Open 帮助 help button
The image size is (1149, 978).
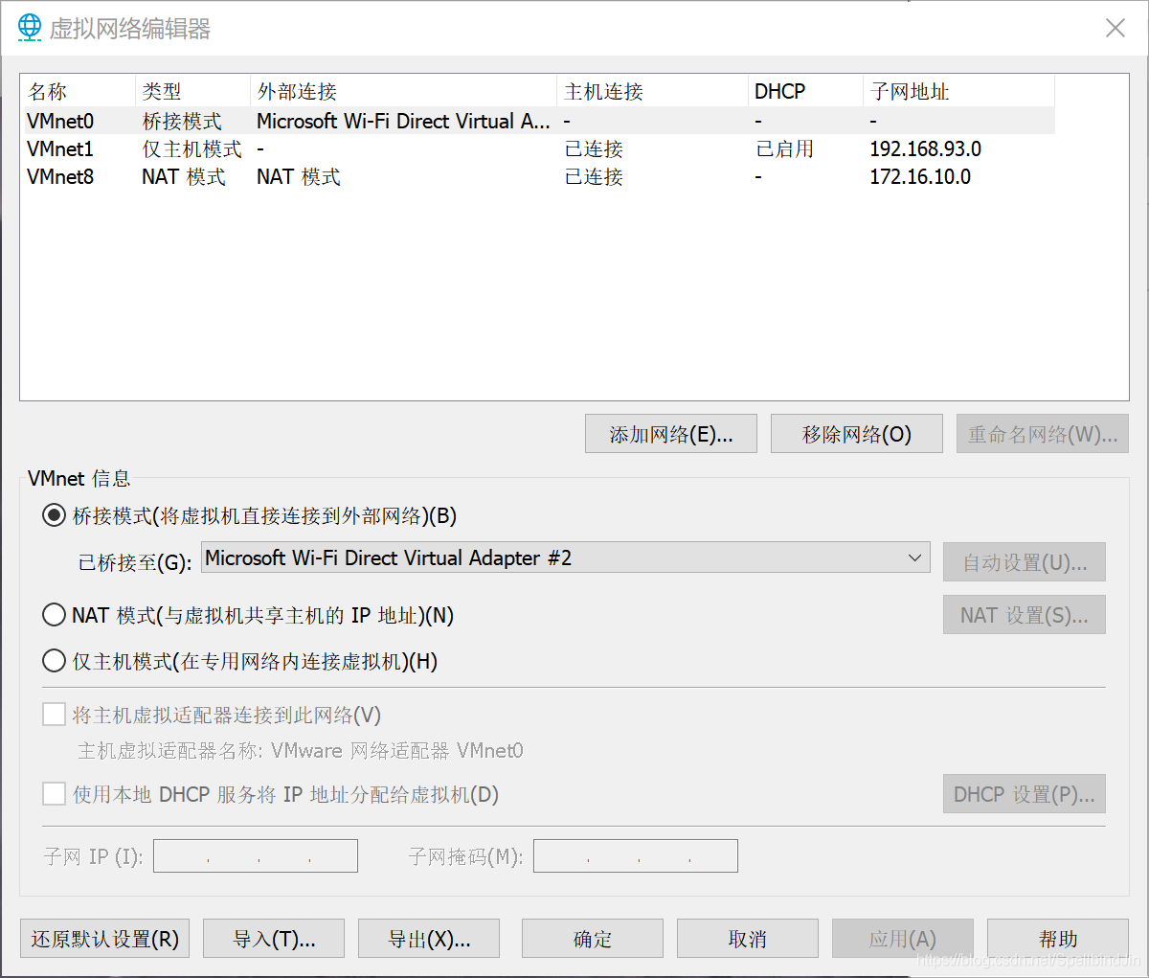[x=1058, y=939]
